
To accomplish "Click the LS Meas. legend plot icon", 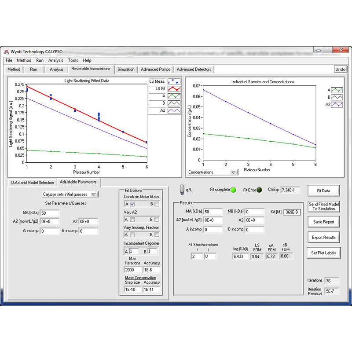I will [x=174, y=82].
